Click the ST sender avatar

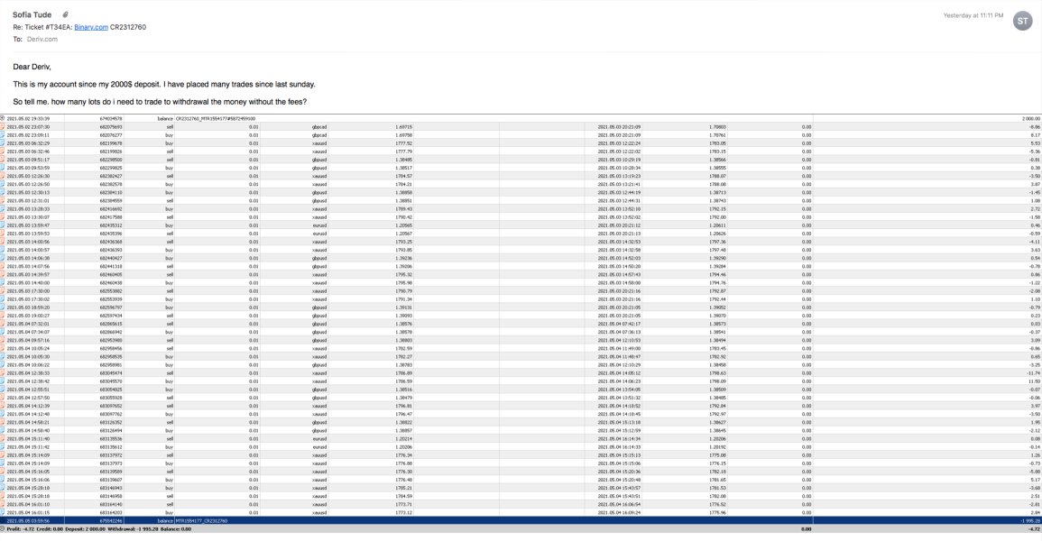click(x=1022, y=22)
